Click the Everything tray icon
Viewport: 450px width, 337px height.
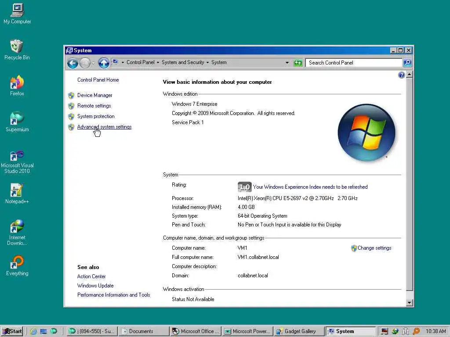(416, 331)
